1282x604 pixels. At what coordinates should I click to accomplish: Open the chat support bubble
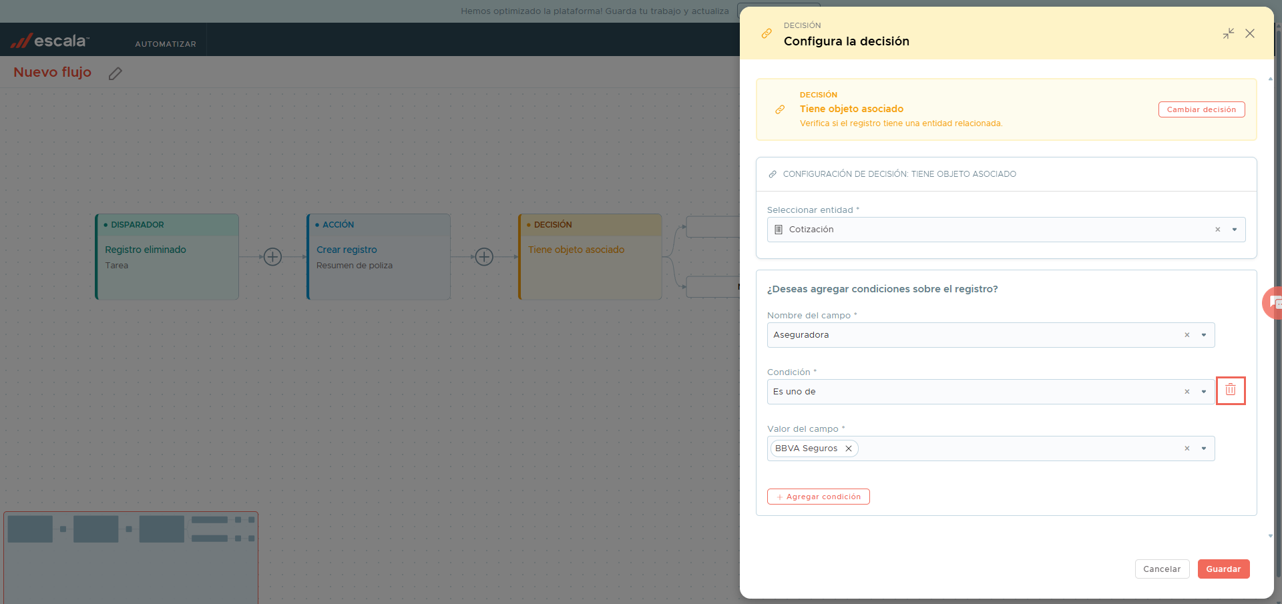click(1273, 303)
